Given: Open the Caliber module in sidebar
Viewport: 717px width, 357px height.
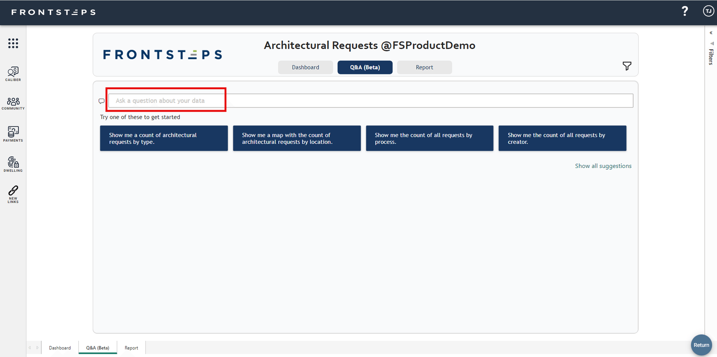Looking at the screenshot, I should [x=13, y=74].
